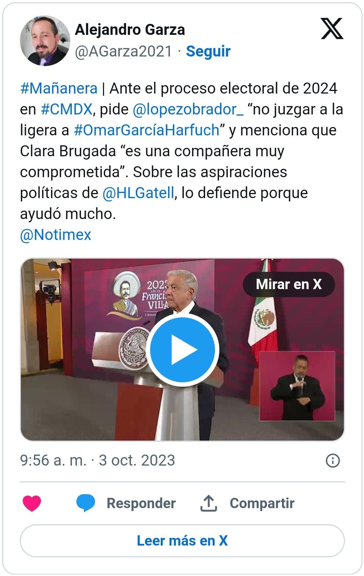Screen dimensions: 364x576
Task: Click the reply speech bubble icon
Action: point(86,503)
